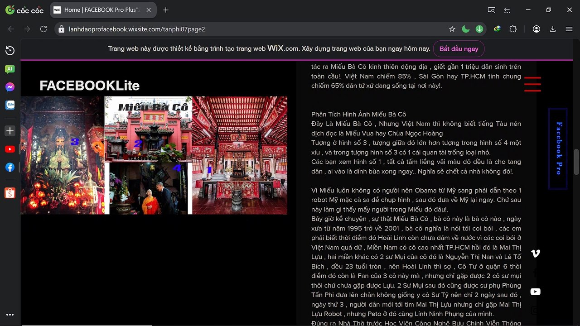Open the Cốc Cốc browser logo menu
580x326 pixels.
24,10
